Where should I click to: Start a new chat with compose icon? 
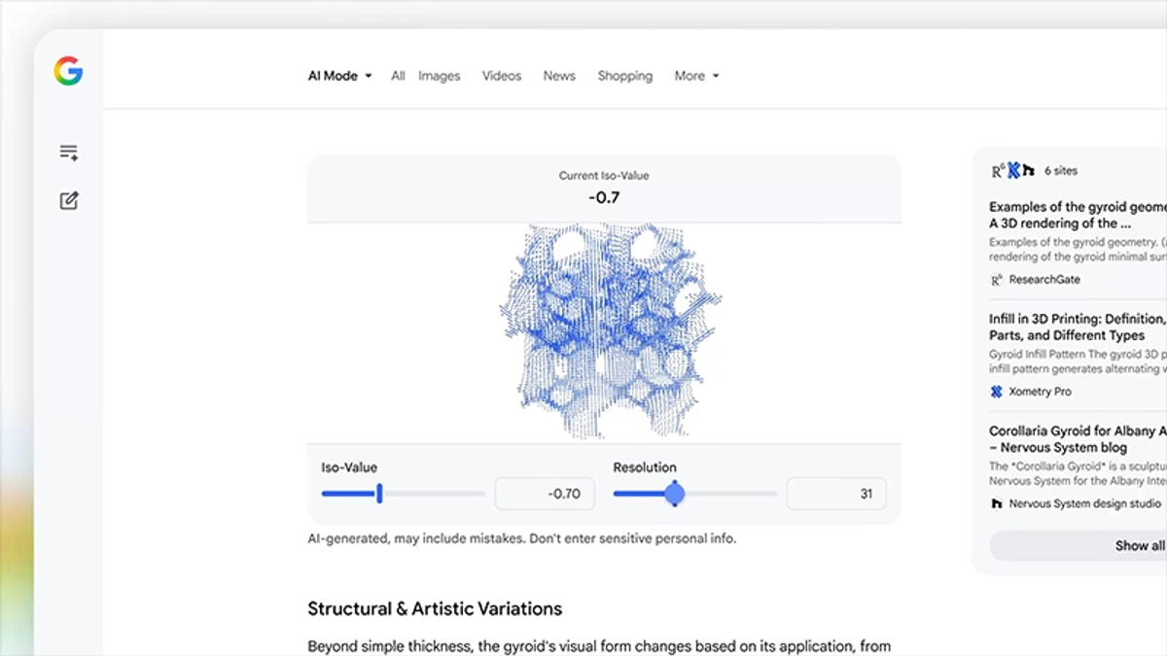(68, 201)
